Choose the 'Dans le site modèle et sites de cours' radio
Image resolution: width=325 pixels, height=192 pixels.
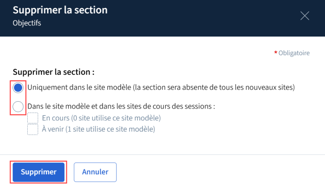[x=18, y=106]
